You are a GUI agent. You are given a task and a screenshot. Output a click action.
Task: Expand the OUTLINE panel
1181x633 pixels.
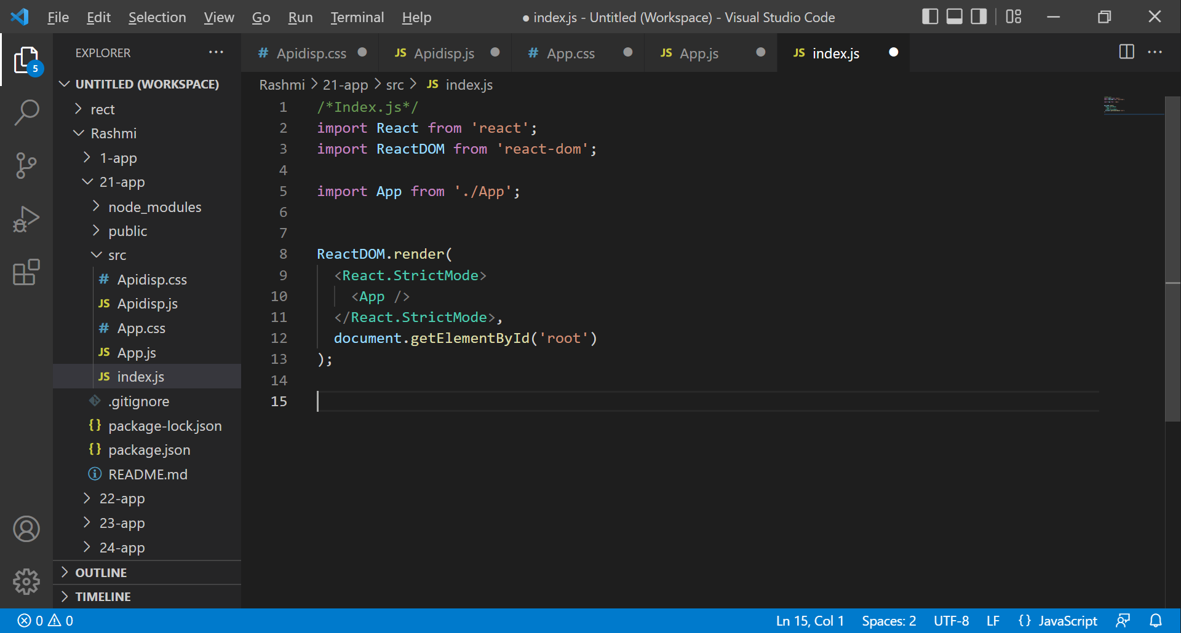147,573
